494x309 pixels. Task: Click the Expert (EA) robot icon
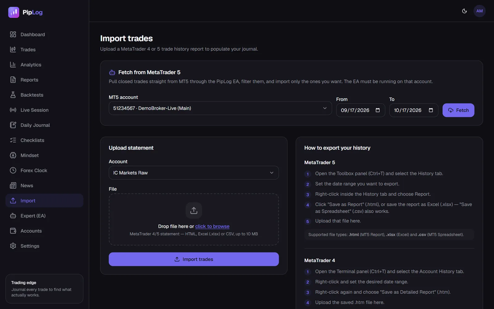[x=13, y=216]
